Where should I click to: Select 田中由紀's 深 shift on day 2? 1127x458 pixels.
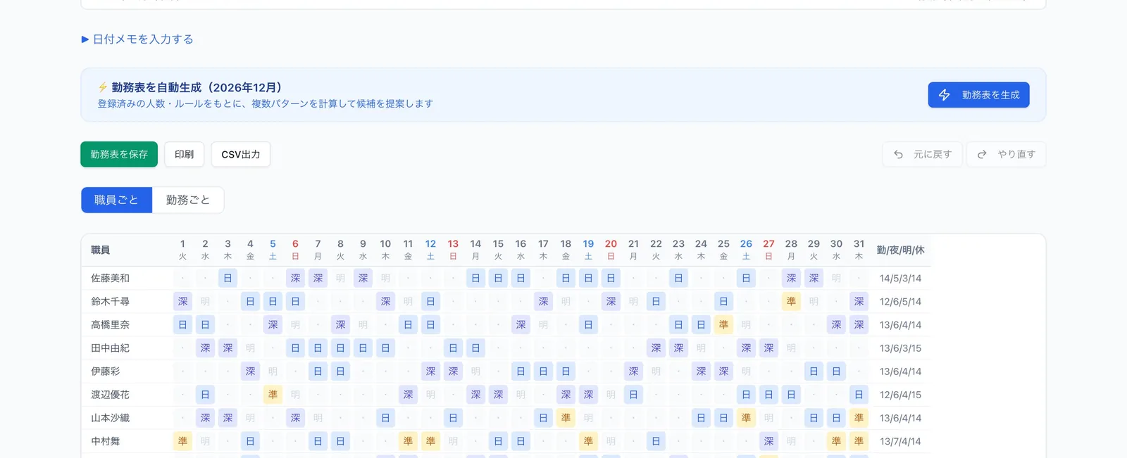[x=205, y=348]
